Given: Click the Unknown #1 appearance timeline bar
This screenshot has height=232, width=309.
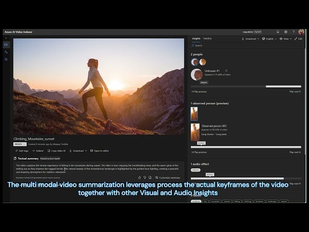Looking at the screenshot, I should (246, 87).
